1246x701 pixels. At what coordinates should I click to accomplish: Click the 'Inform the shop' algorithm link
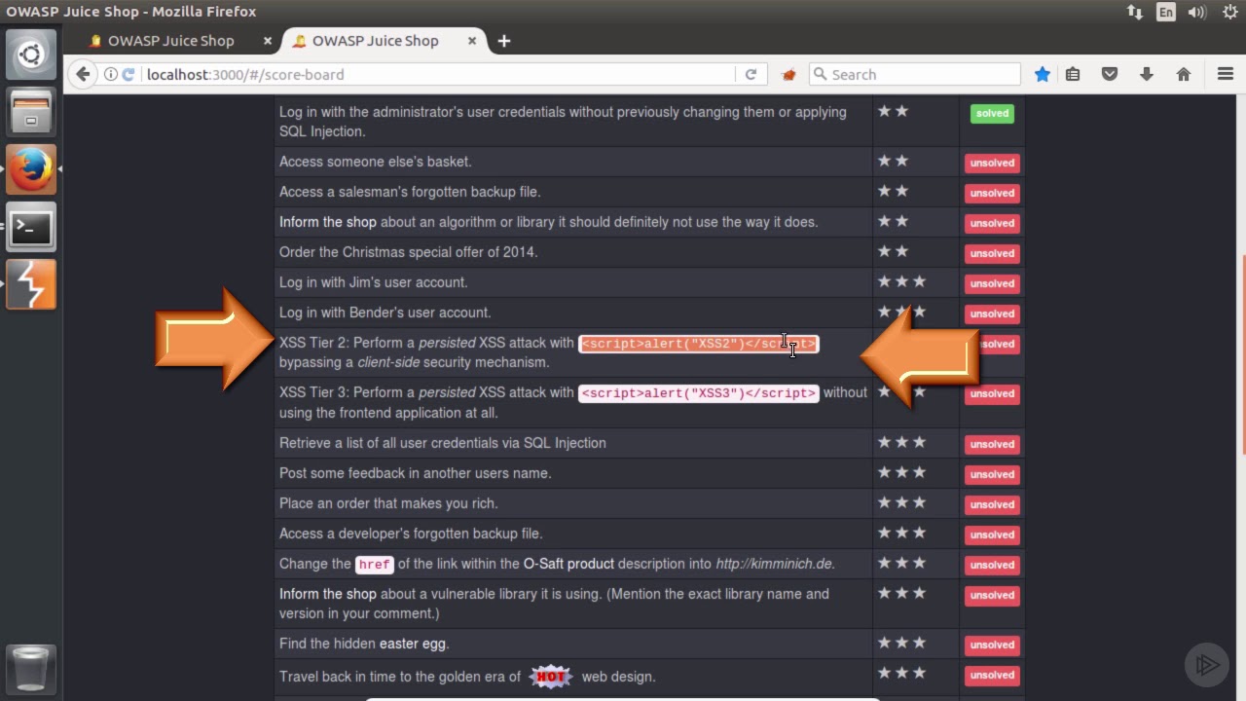coord(327,222)
